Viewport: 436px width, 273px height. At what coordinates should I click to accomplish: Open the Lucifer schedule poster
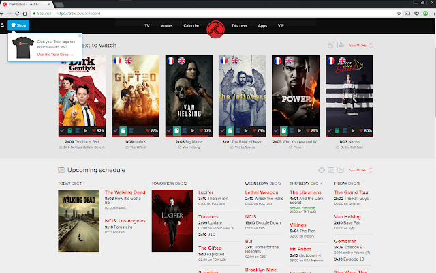click(x=172, y=220)
